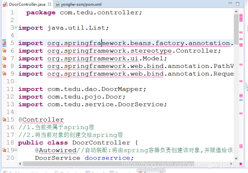The width and height of the screenshot is (248, 173).
Task: Click line number 10 in the gutter
Action: [x=10, y=81]
